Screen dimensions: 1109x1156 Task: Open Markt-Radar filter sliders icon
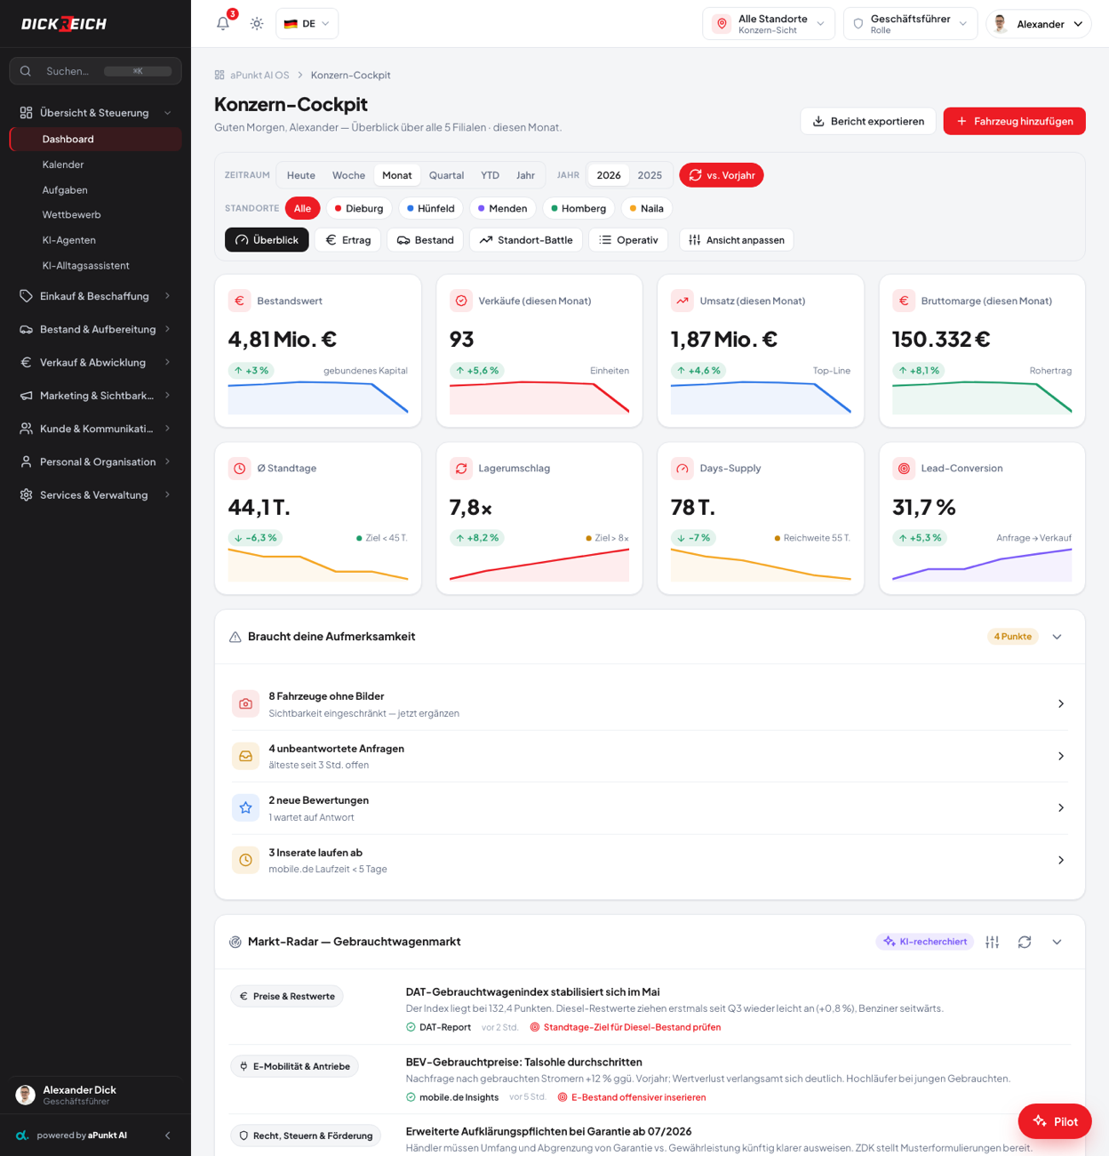coord(993,942)
